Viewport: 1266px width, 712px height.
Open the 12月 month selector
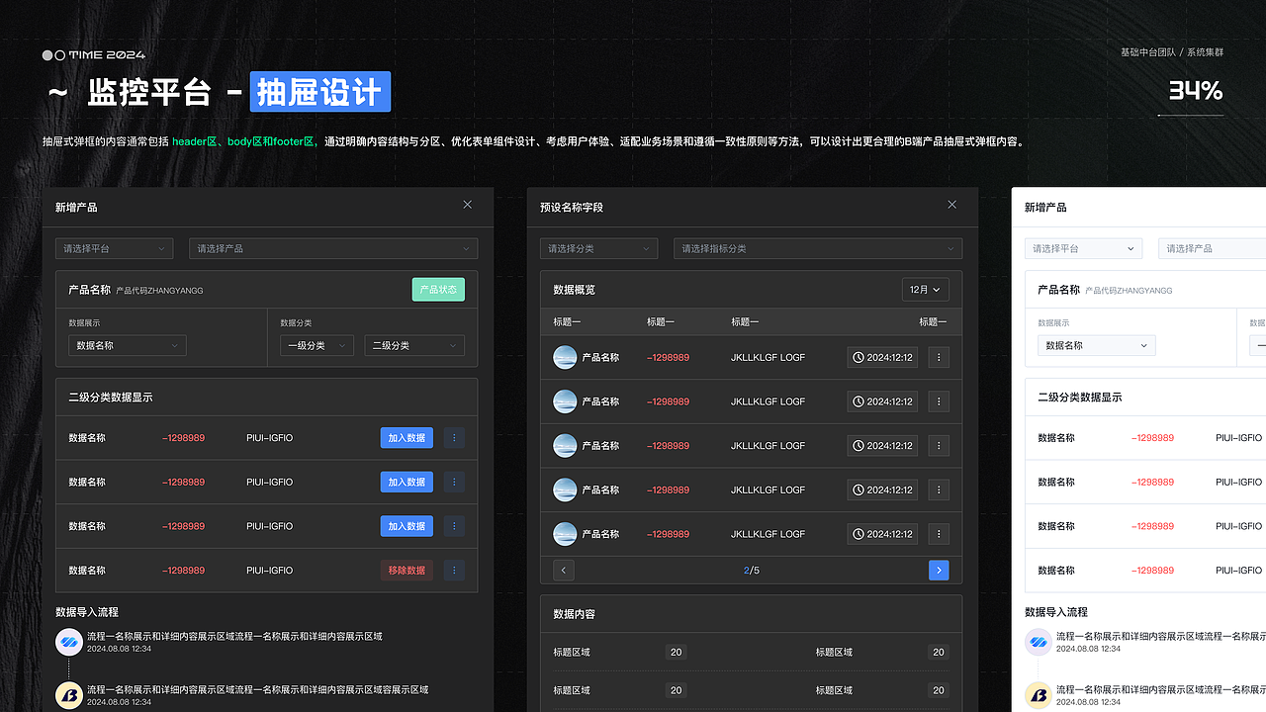(926, 290)
